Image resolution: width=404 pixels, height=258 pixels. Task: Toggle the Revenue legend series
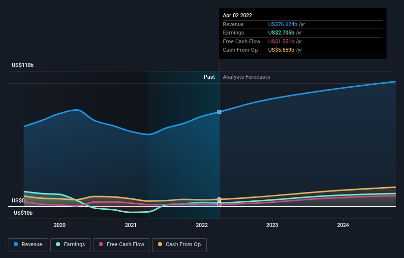[x=28, y=245]
